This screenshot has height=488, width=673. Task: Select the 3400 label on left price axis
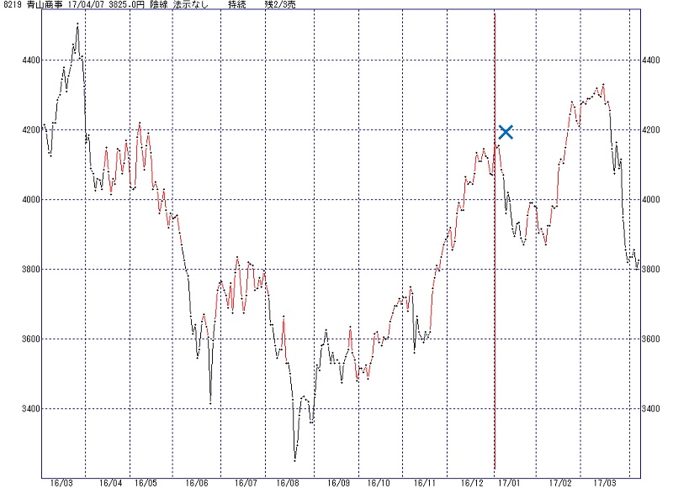click(x=25, y=409)
